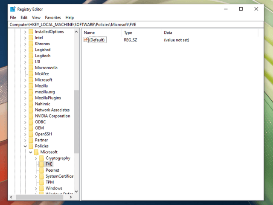
Task: Select the ODBC folder icon
Action: click(x=31, y=122)
